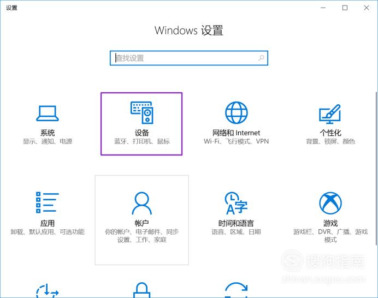Close the 设置 window

367,8
